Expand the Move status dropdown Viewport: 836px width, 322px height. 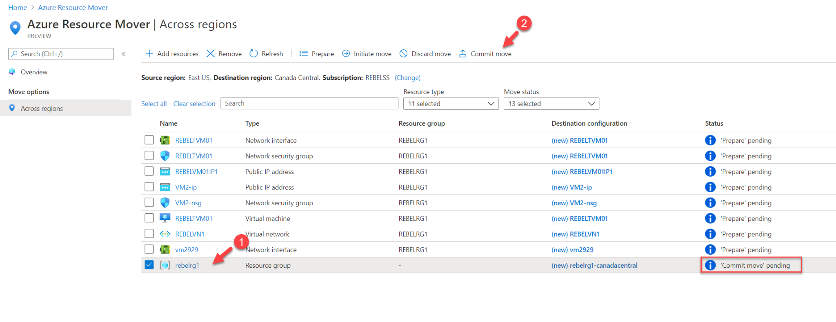(551, 104)
